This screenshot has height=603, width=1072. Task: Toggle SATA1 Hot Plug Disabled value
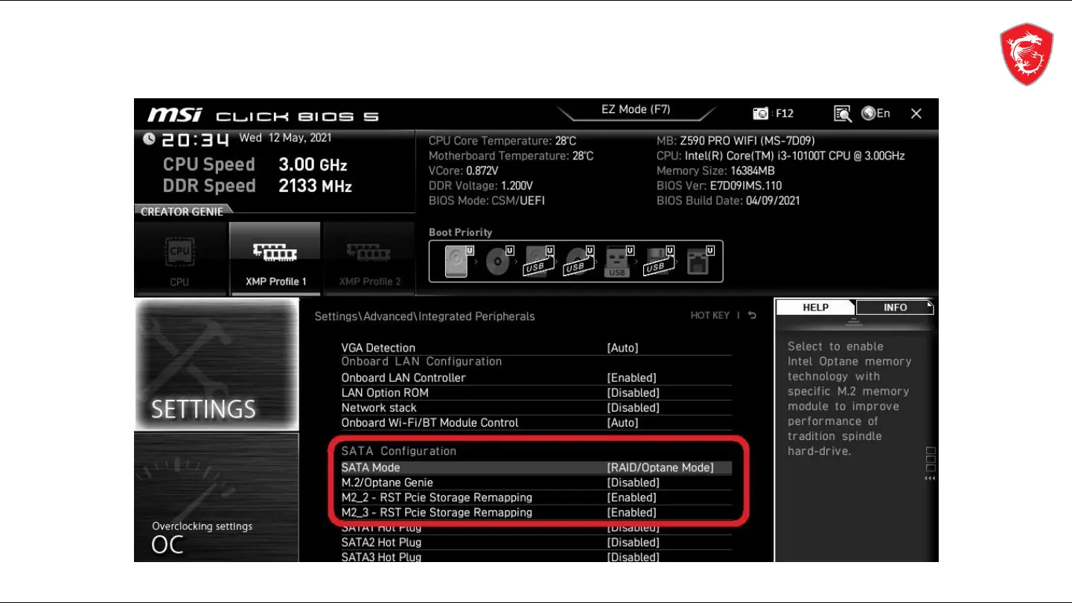633,528
